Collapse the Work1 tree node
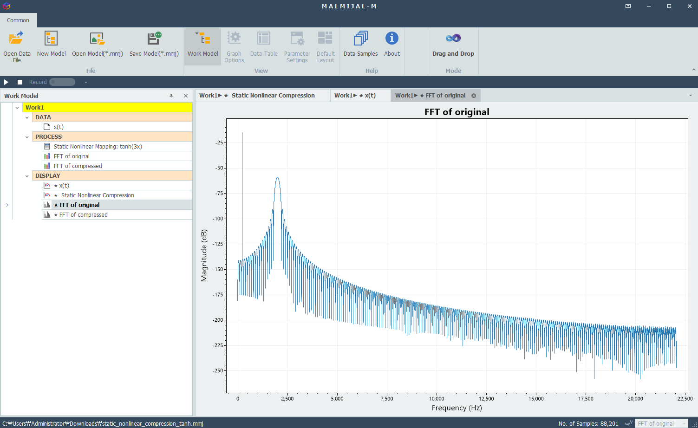The height and width of the screenshot is (428, 698). (x=17, y=108)
